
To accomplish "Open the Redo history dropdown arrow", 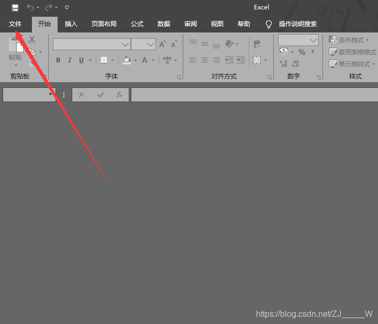I will coord(56,8).
